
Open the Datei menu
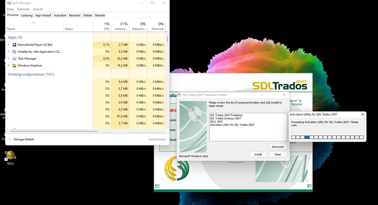point(10,9)
